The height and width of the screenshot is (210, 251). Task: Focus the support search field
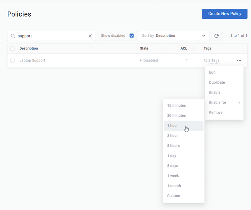pyautogui.click(x=51, y=36)
